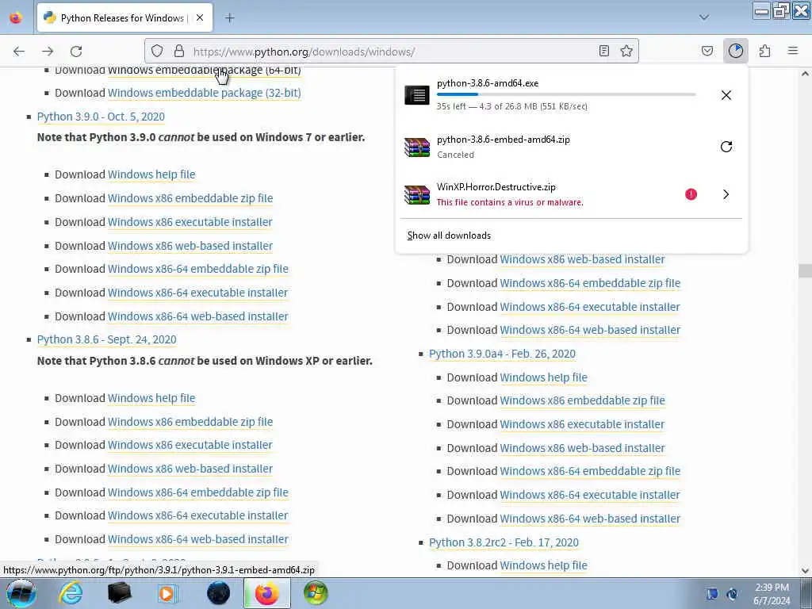Screen dimensions: 812x609
Task: Download Python 3.9.0a4 x86-64 executable installer
Action: 589,495
